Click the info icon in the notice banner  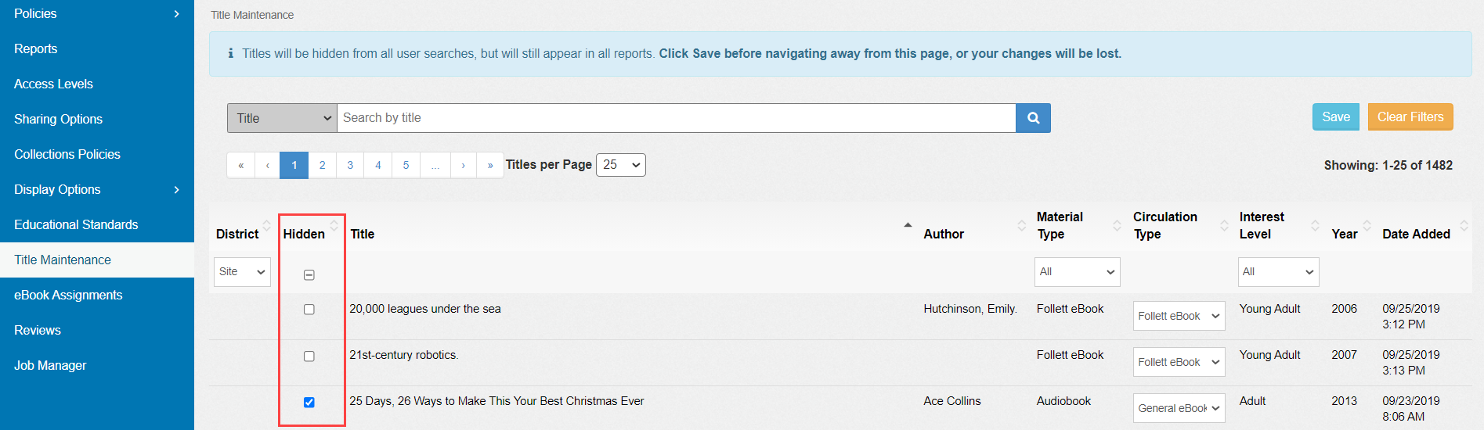(x=230, y=54)
